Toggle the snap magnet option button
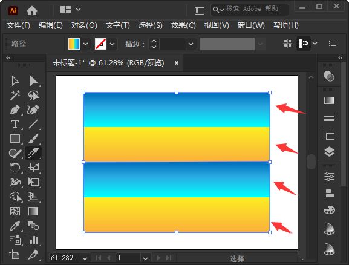The width and height of the screenshot is (349, 265). coord(304,44)
